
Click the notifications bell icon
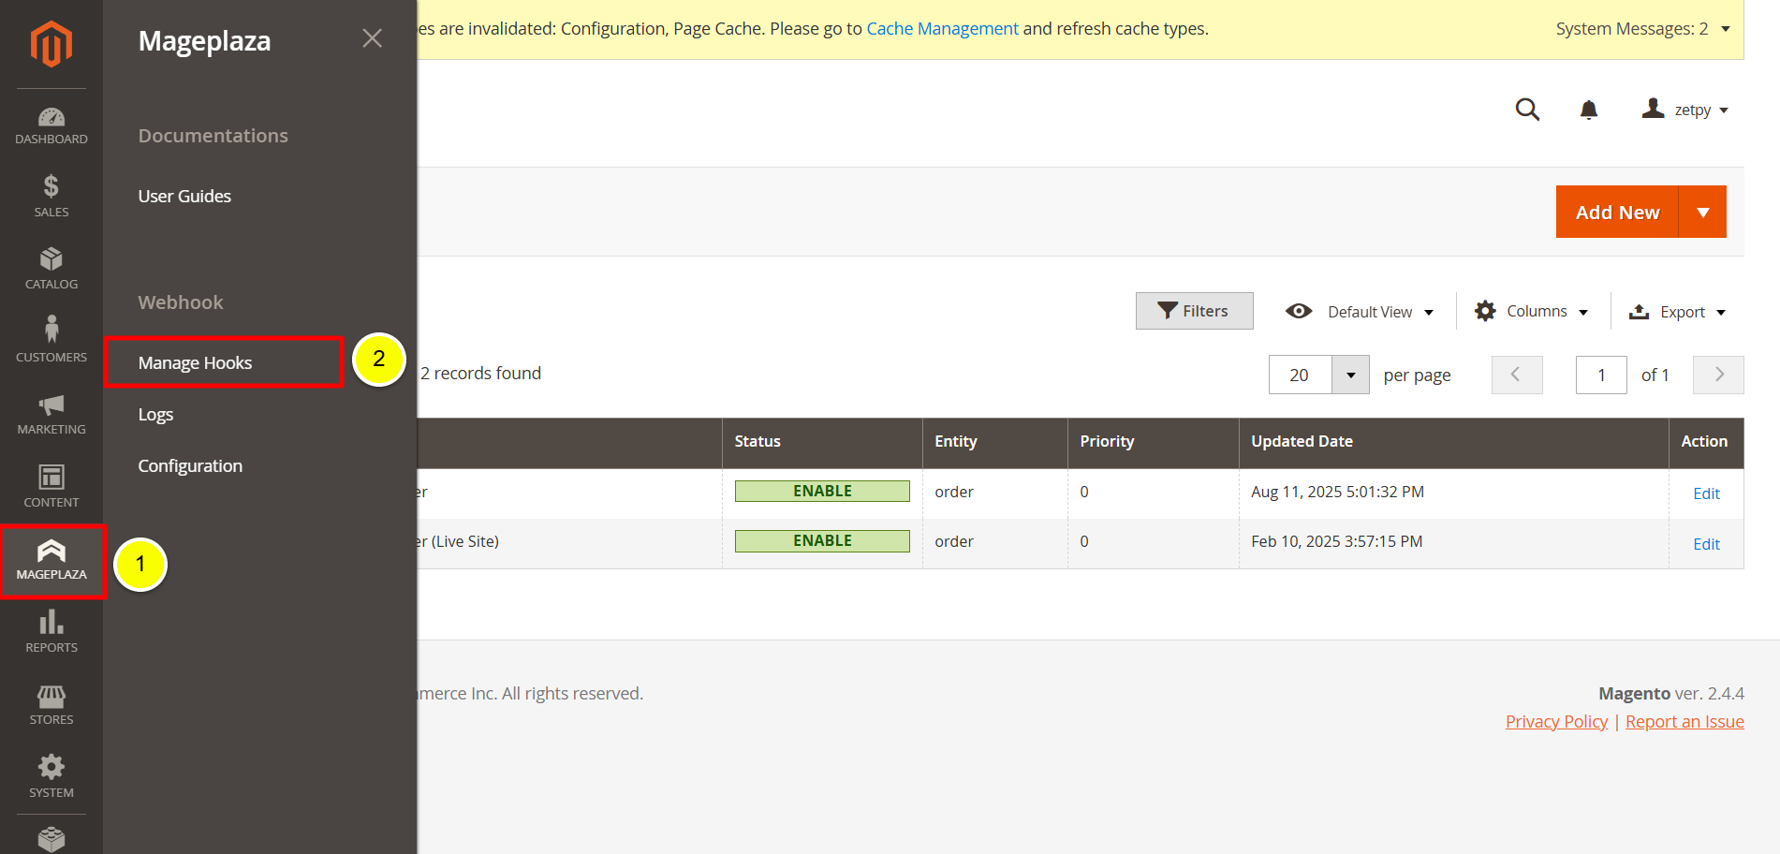click(1589, 110)
